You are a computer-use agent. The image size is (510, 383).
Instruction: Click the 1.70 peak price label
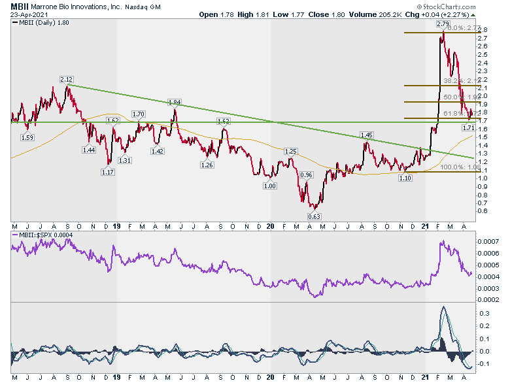click(138, 114)
